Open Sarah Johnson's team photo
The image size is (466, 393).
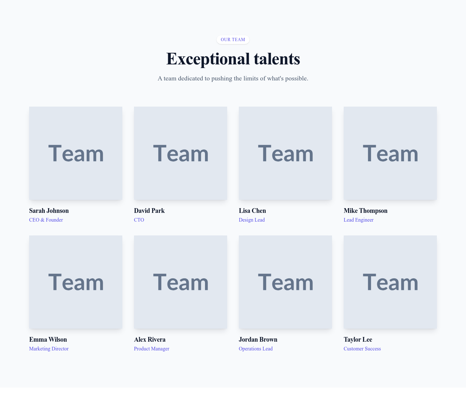click(76, 153)
